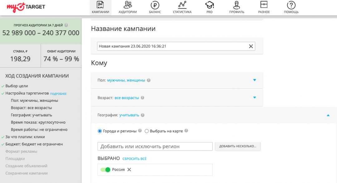Expand the Пол targeting dropdown
Image resolution: width=337 pixels, height=183 pixels.
click(x=255, y=80)
